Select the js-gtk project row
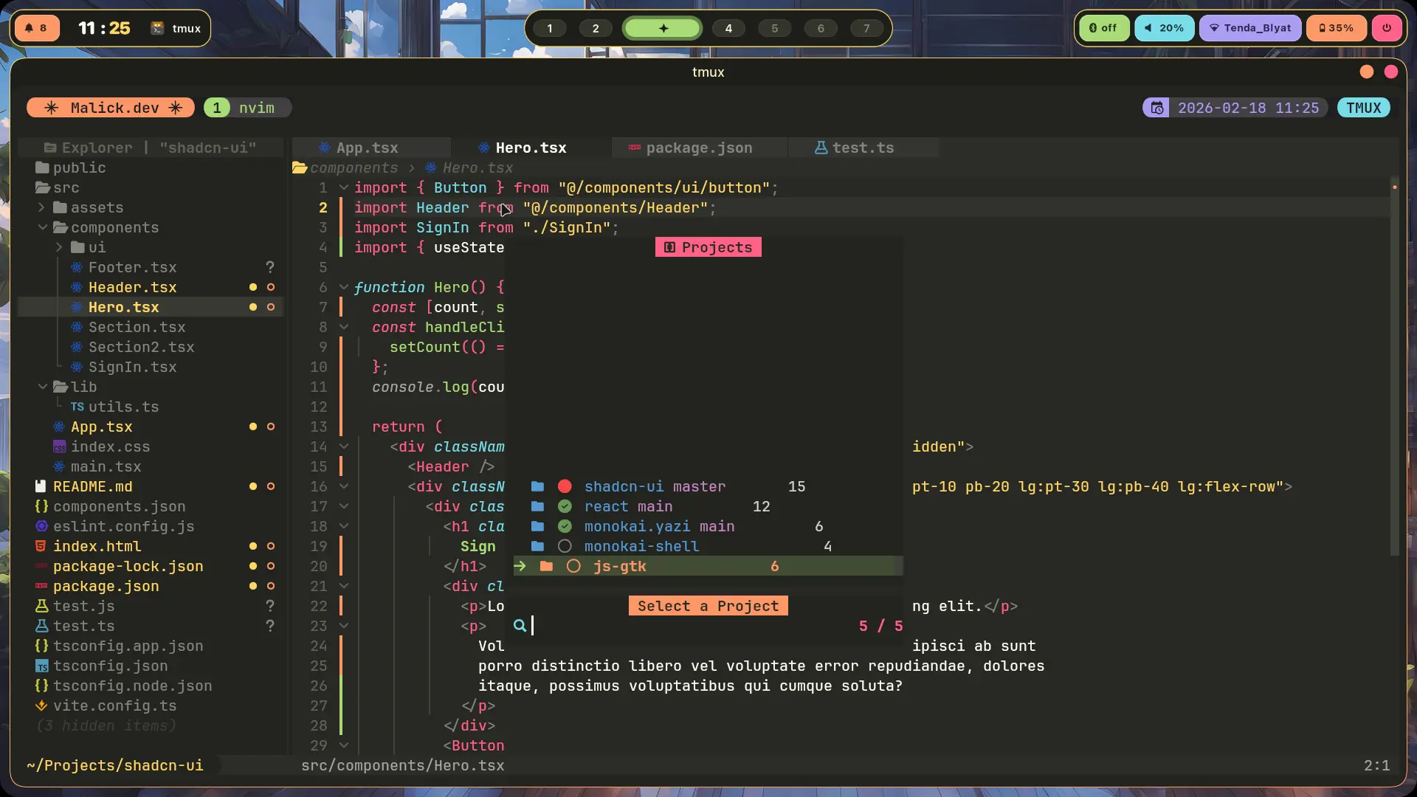 [707, 566]
